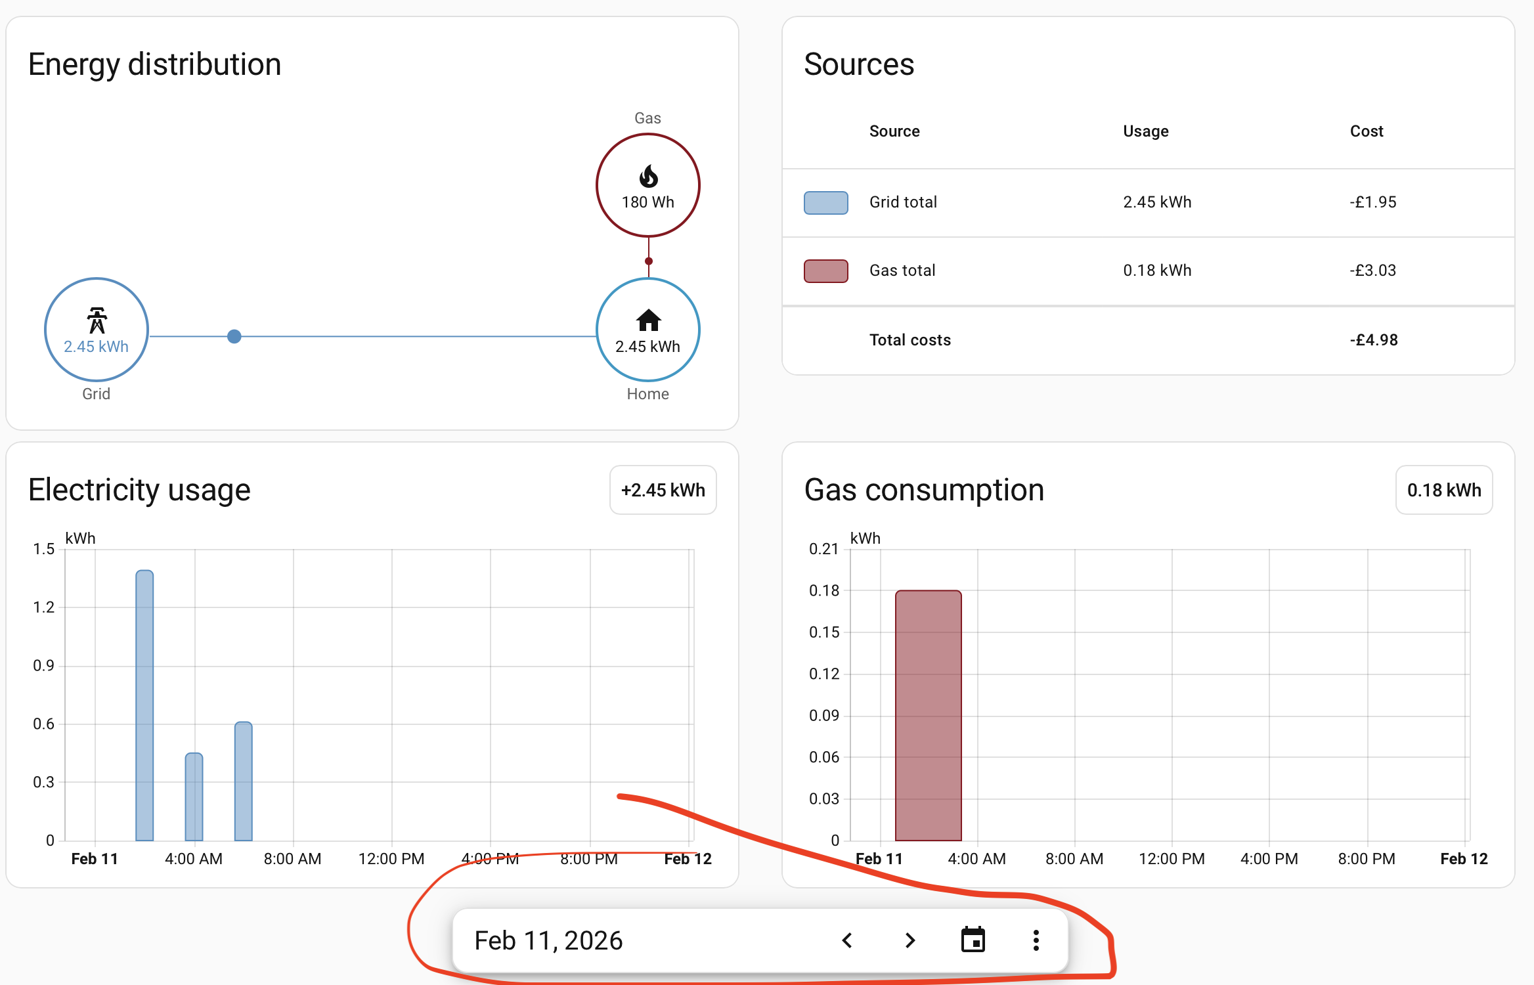Click the Grid transmission tower icon
1534x985 pixels.
click(x=97, y=320)
